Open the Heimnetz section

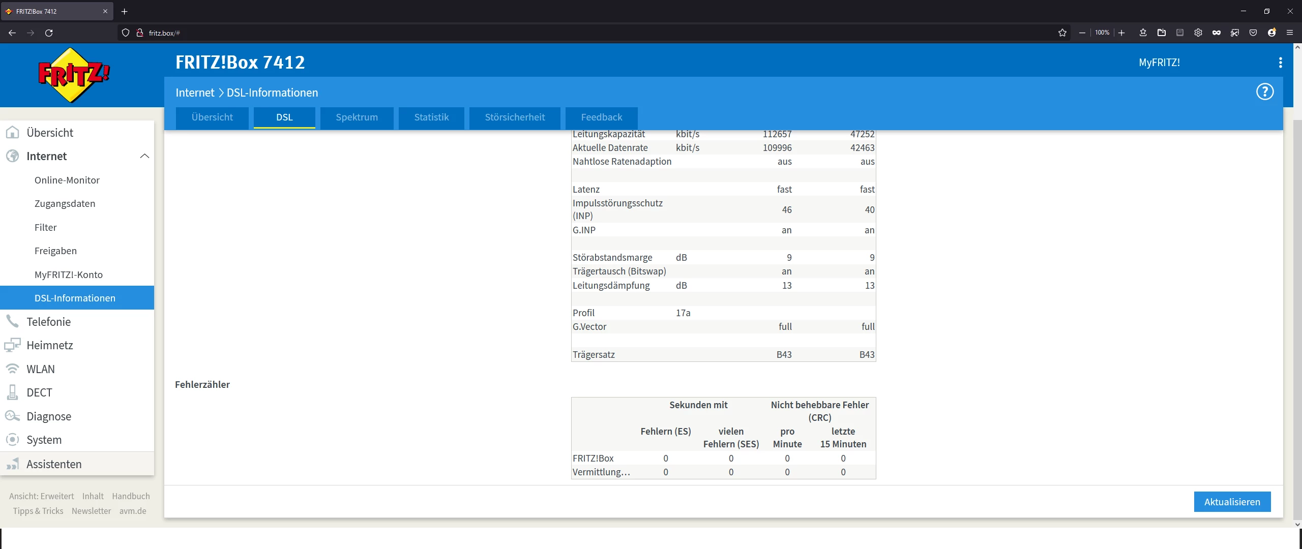50,345
